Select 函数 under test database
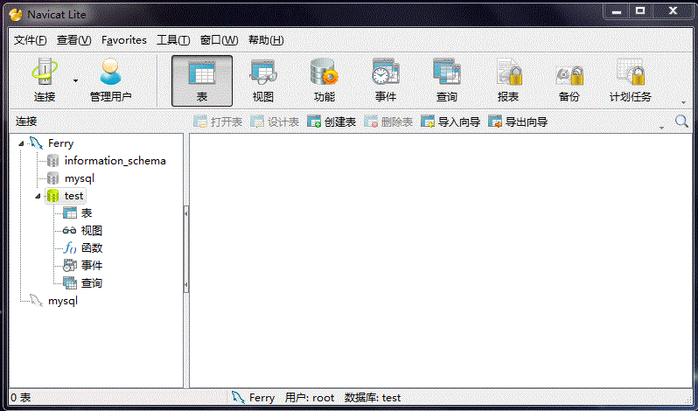This screenshot has width=698, height=411. tap(92, 248)
